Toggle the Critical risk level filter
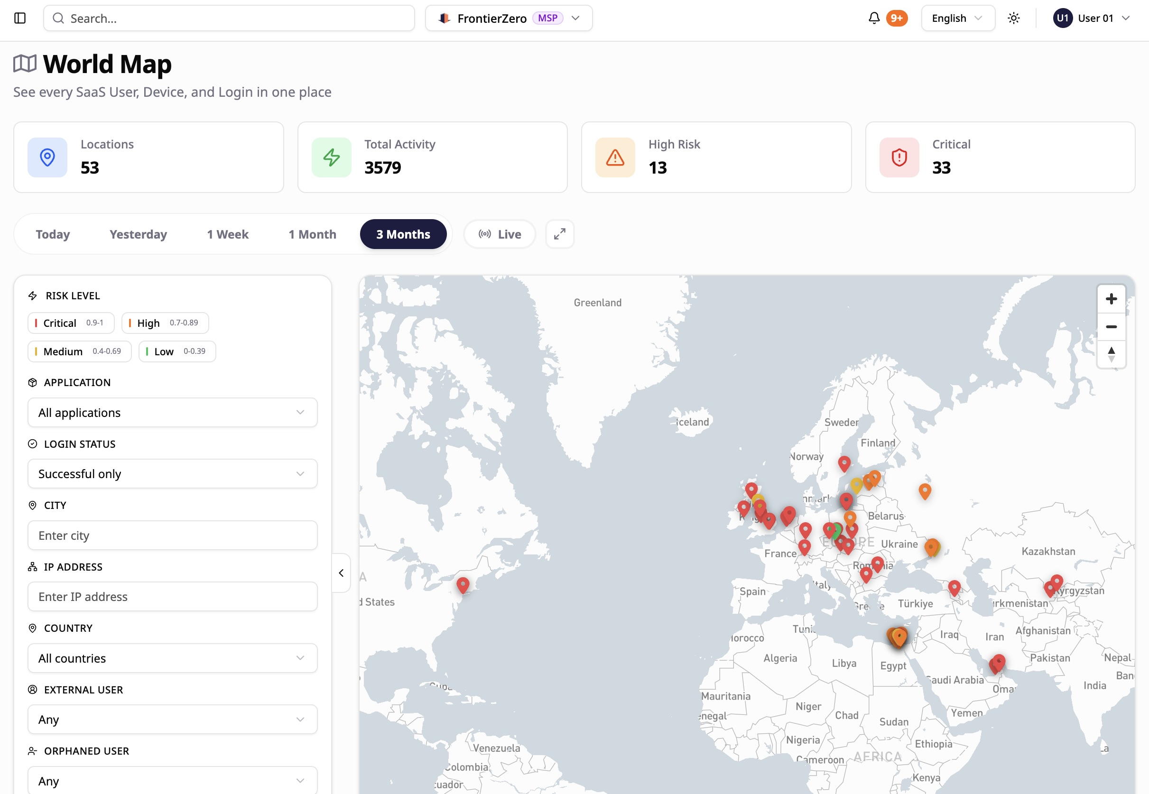The image size is (1149, 794). coord(71,323)
